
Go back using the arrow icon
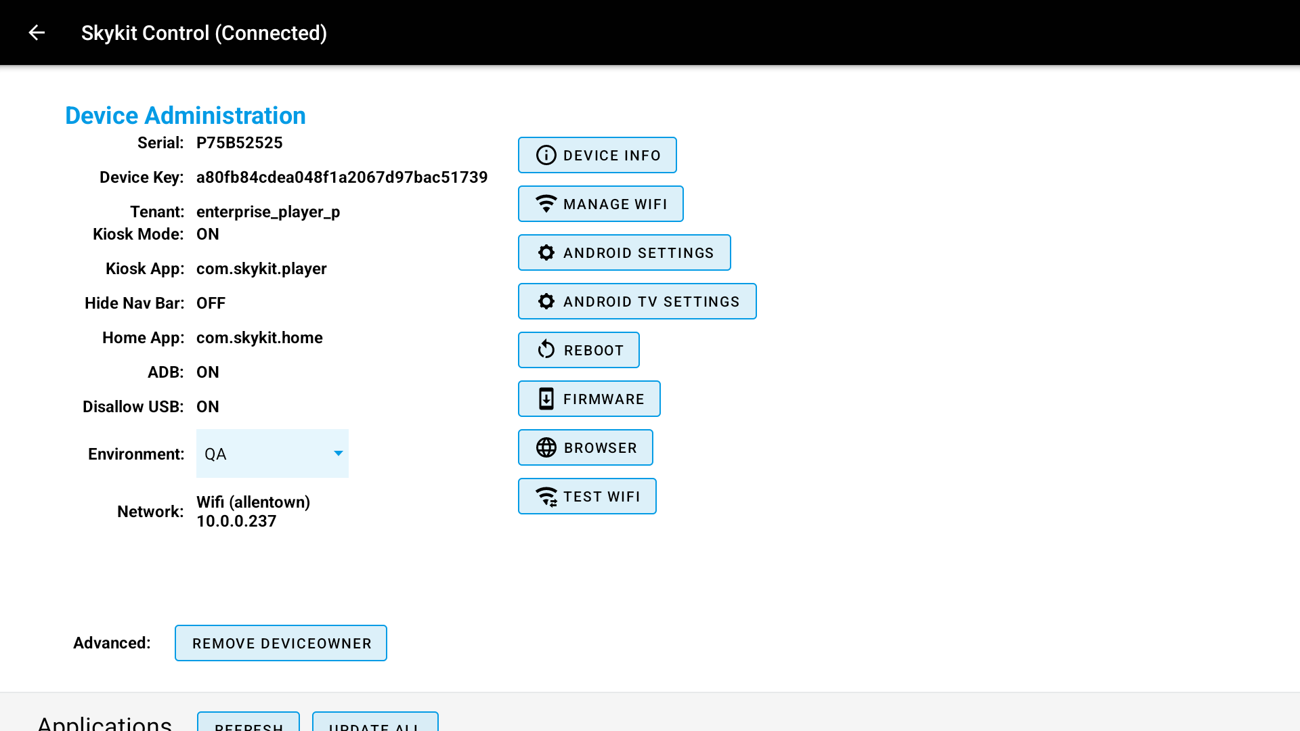[x=37, y=32]
